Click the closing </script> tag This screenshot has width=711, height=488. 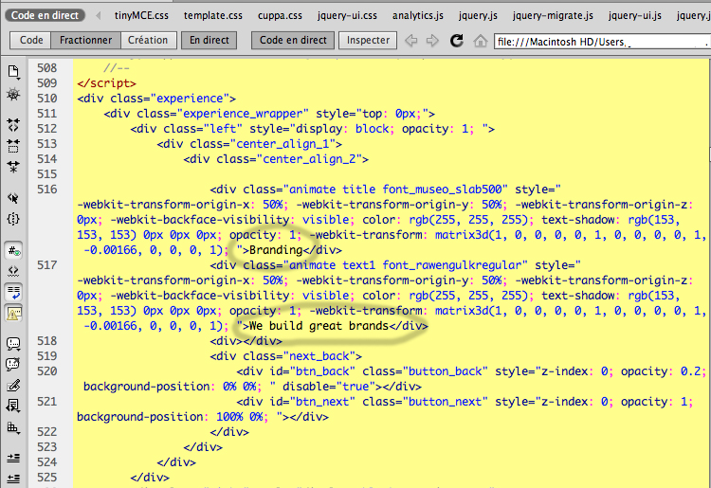pos(106,83)
